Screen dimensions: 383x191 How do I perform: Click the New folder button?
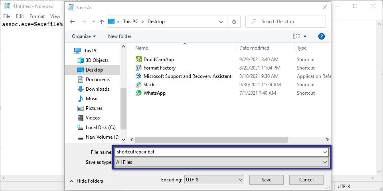[120, 36]
